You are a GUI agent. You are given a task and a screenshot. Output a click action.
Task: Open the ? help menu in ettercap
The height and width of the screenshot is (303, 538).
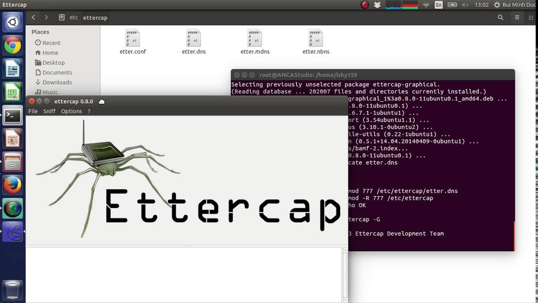point(89,111)
